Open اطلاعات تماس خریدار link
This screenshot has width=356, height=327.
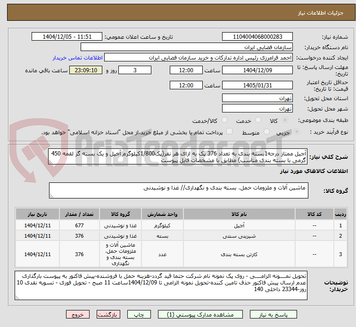click(78, 58)
